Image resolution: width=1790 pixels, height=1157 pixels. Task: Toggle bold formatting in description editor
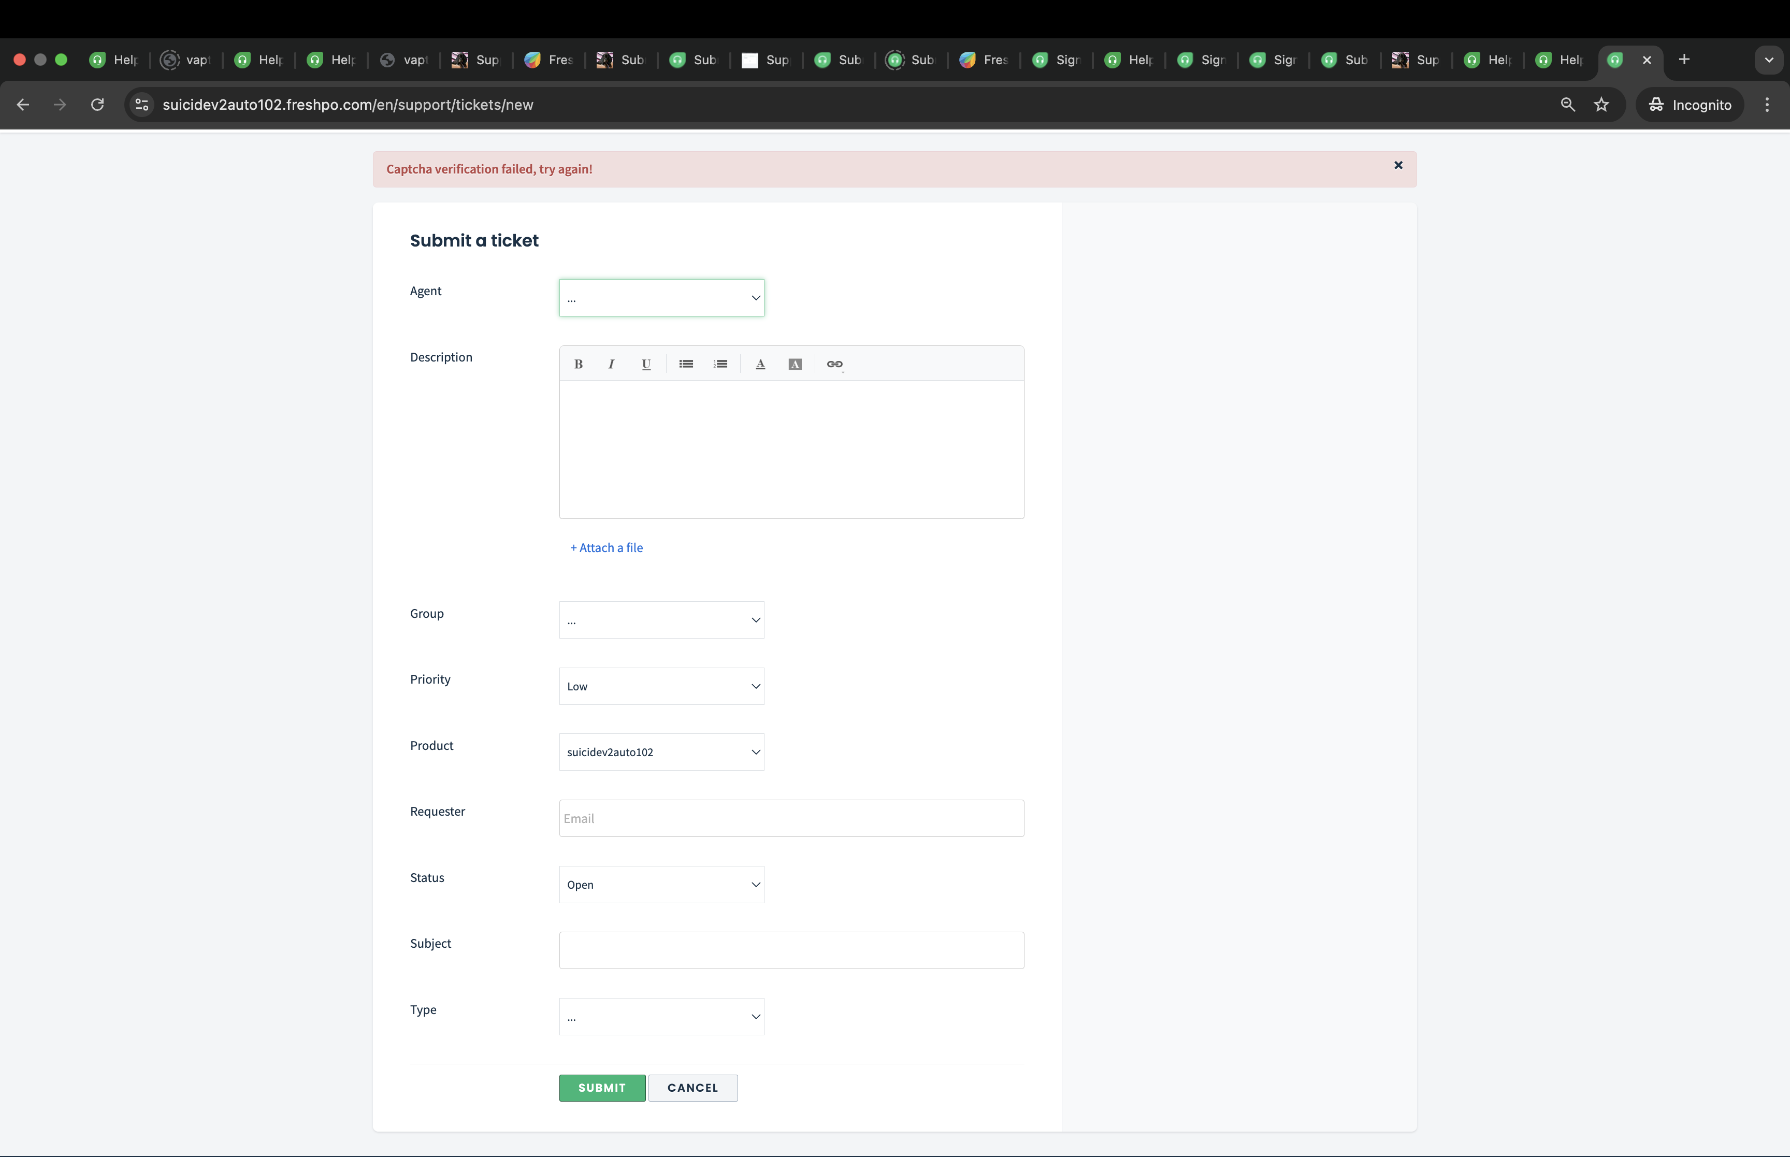coord(579,365)
